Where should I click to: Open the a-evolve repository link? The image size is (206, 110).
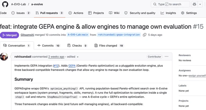tap(37, 4)
